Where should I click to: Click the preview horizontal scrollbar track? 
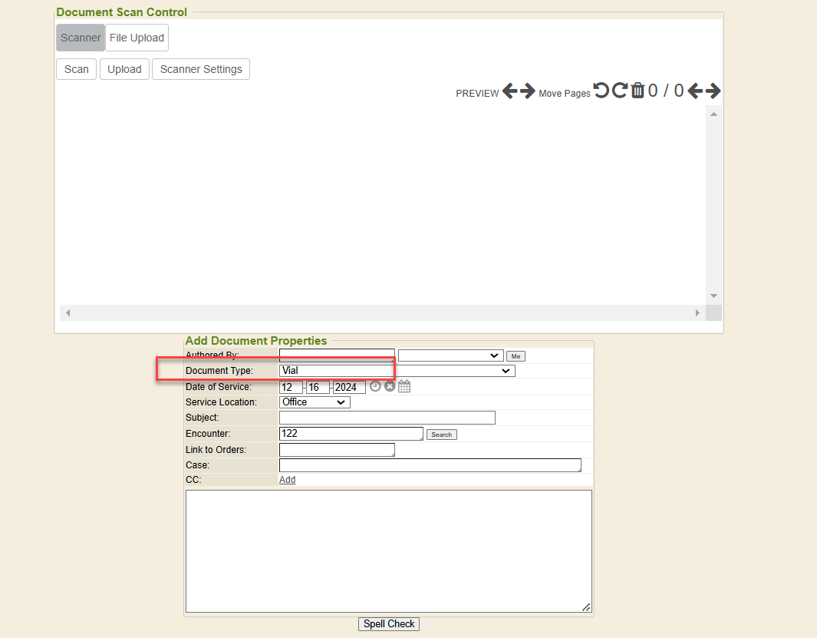tap(382, 312)
